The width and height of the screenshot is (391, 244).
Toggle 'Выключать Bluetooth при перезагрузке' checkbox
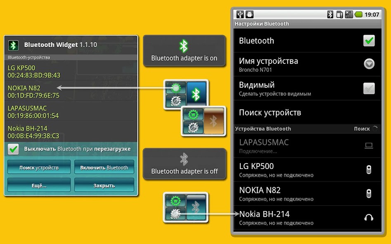point(13,149)
